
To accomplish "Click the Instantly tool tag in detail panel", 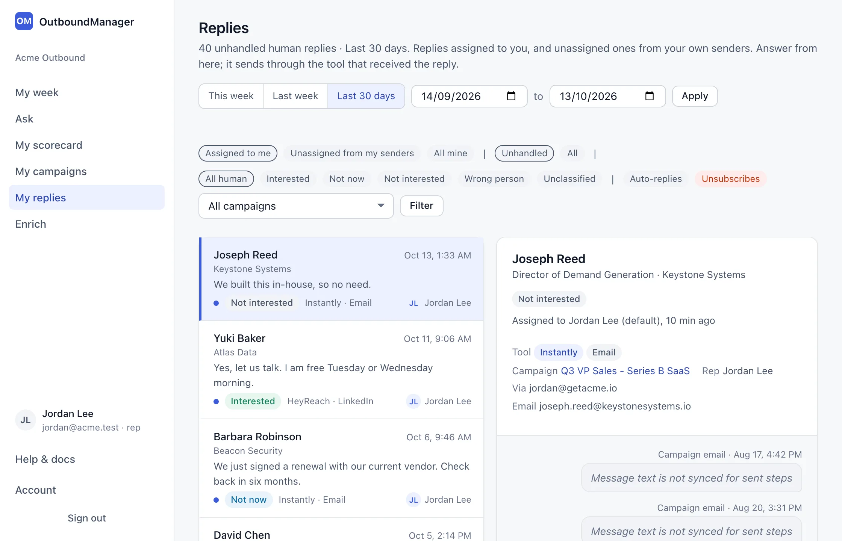I will click(x=559, y=352).
